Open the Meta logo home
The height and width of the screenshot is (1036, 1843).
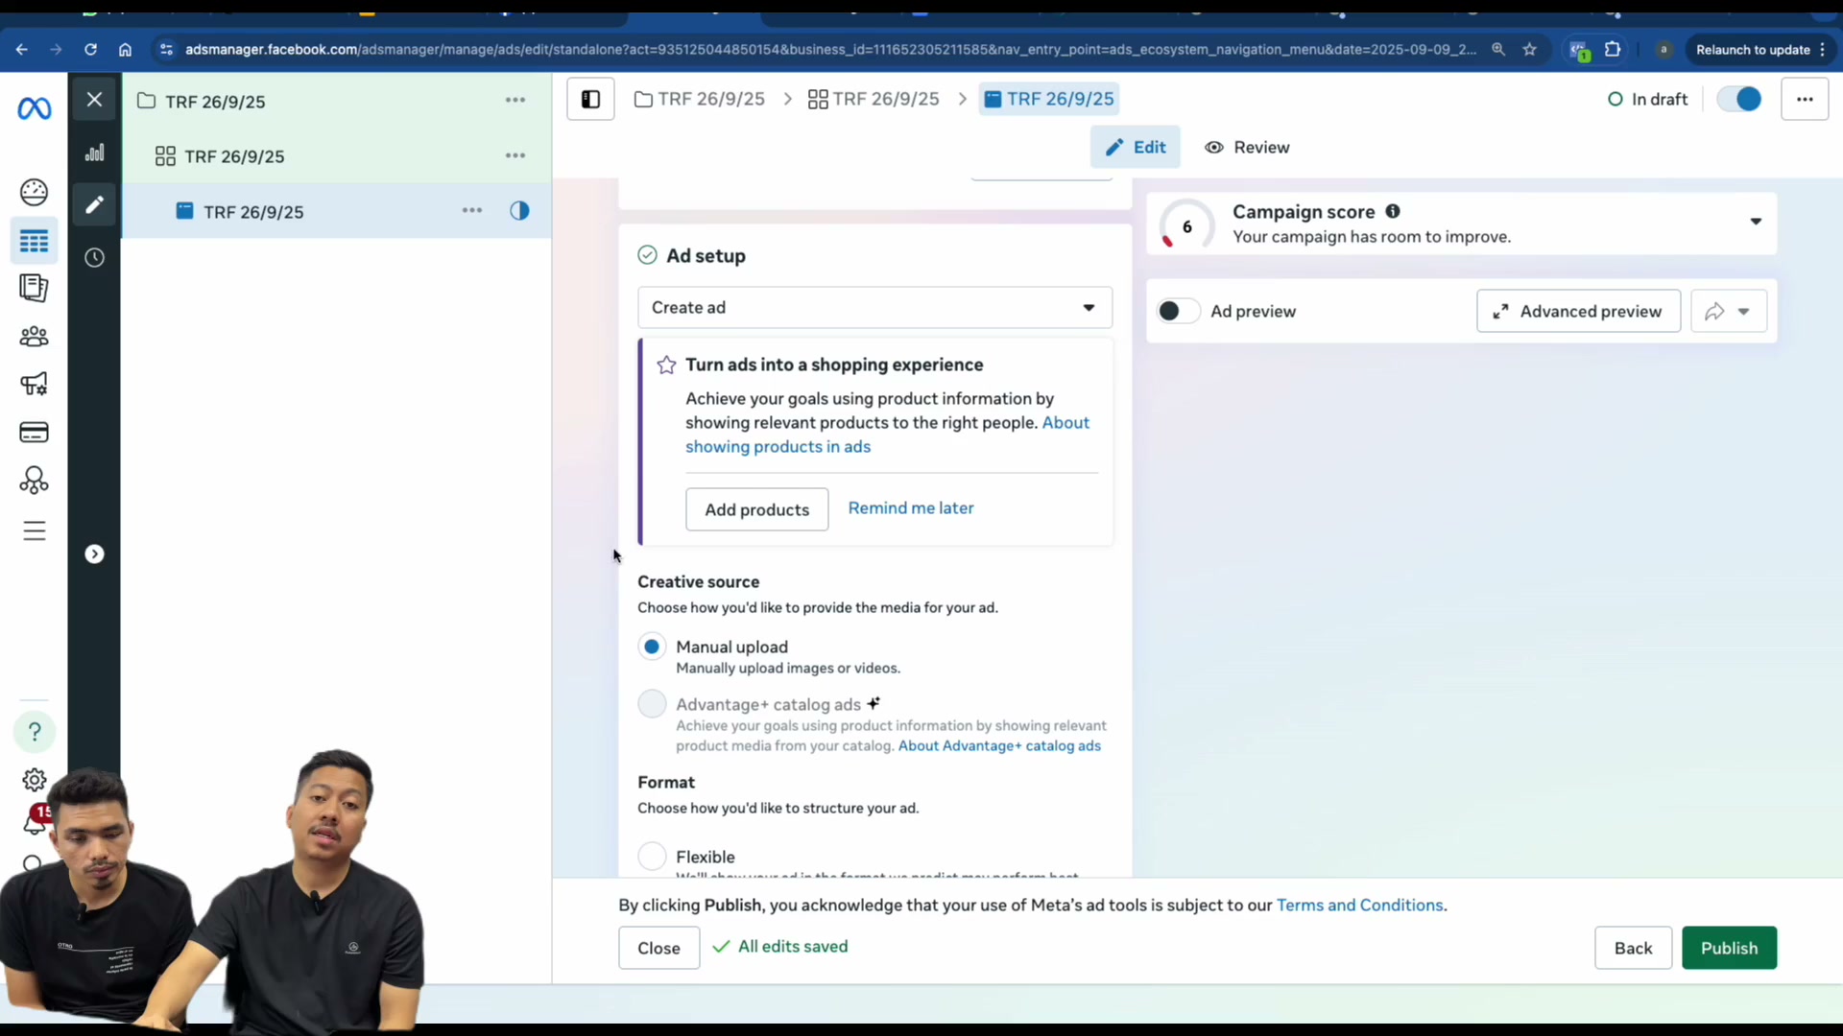[x=35, y=109]
